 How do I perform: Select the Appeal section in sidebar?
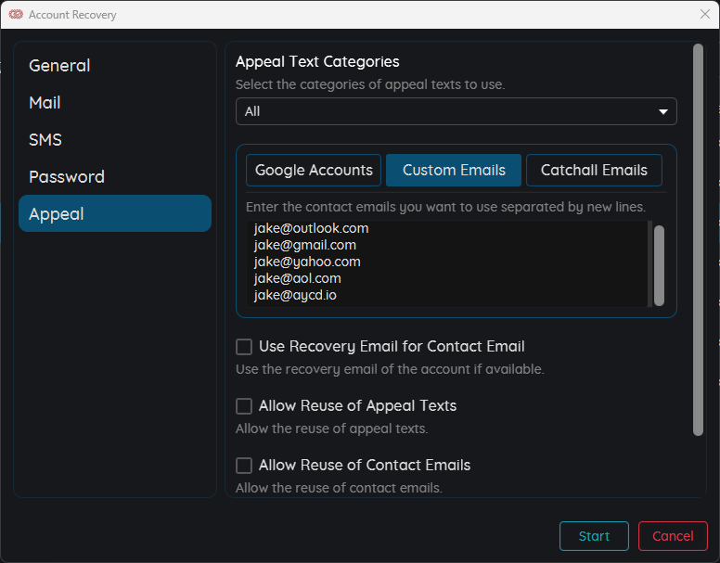115,213
